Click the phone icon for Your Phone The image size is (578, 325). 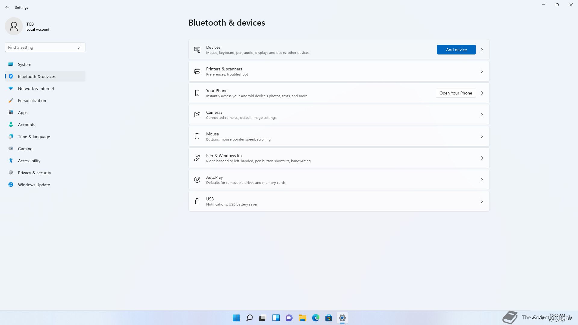197,93
